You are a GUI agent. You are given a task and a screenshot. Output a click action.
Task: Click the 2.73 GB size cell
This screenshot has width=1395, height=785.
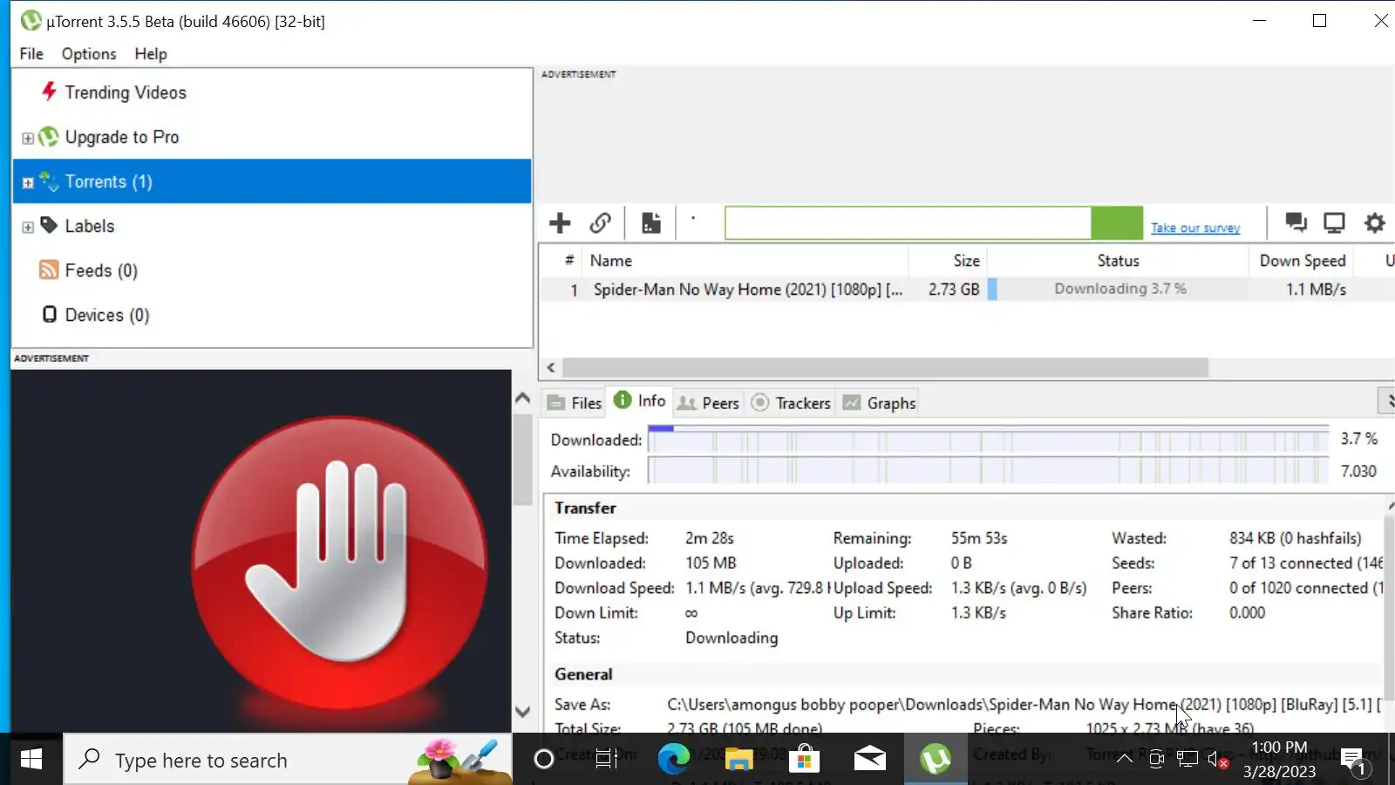click(954, 290)
